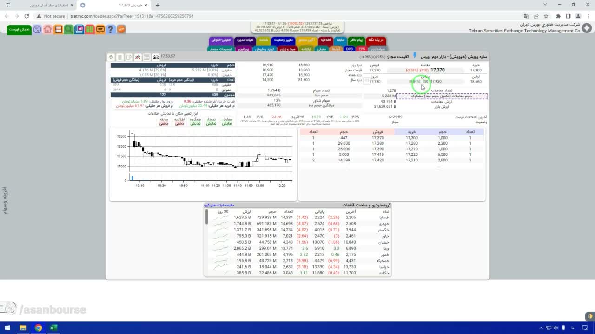Open the bar chart icon beside 17:53:57

point(156,57)
